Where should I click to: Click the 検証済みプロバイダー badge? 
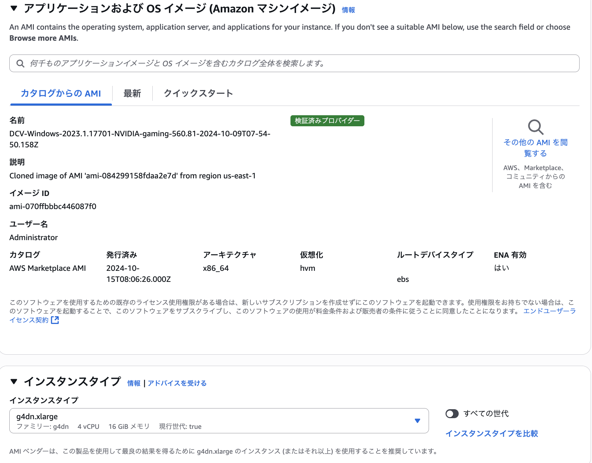click(327, 121)
